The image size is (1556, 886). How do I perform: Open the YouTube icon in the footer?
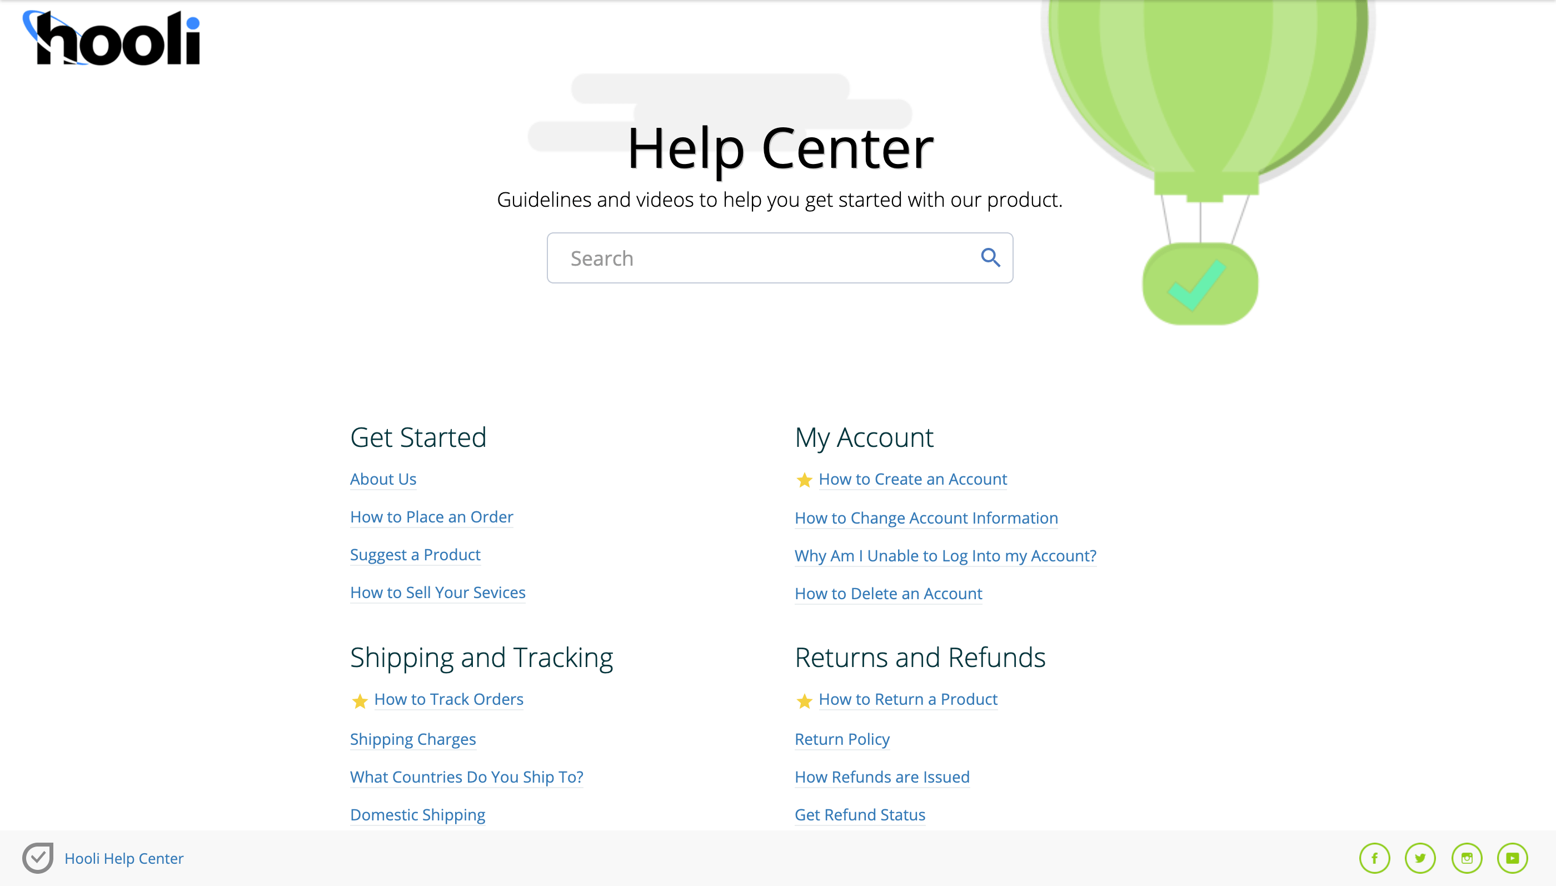[1512, 858]
